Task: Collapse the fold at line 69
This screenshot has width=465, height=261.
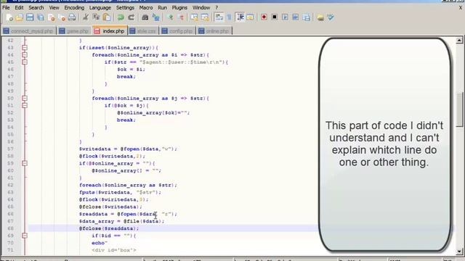Action: click(x=25, y=236)
